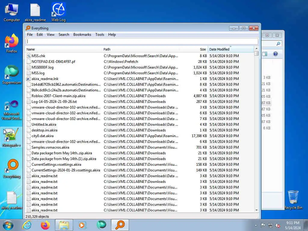
Task: Open Windows Media Player from the taskbar
Action: [82, 225]
